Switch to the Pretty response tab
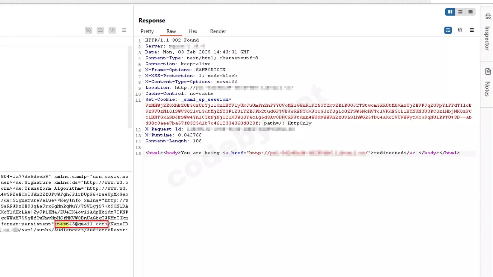The image size is (493, 277). (147, 31)
